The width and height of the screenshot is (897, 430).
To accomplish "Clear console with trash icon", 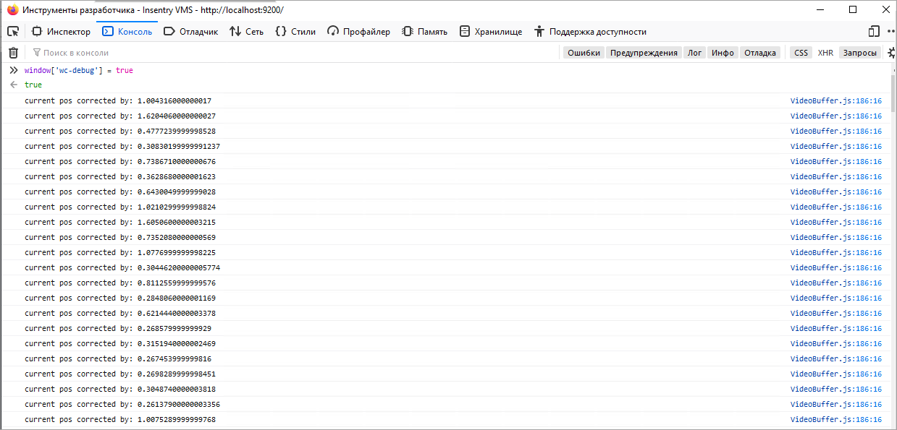I will pos(13,53).
